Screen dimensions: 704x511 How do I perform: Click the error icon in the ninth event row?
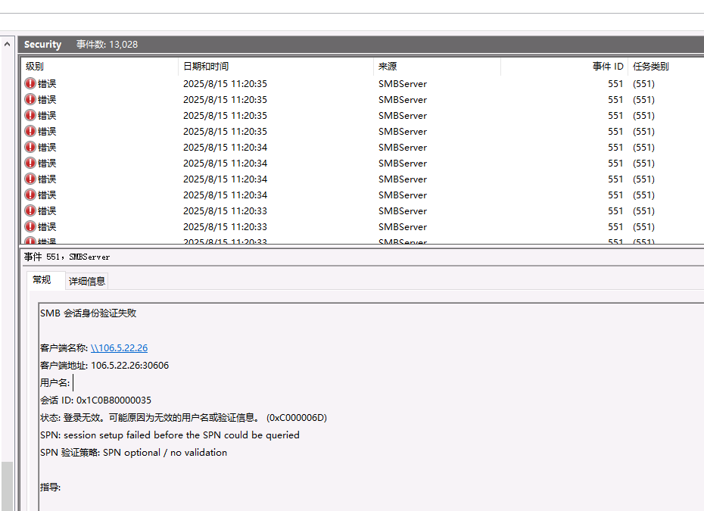point(30,210)
